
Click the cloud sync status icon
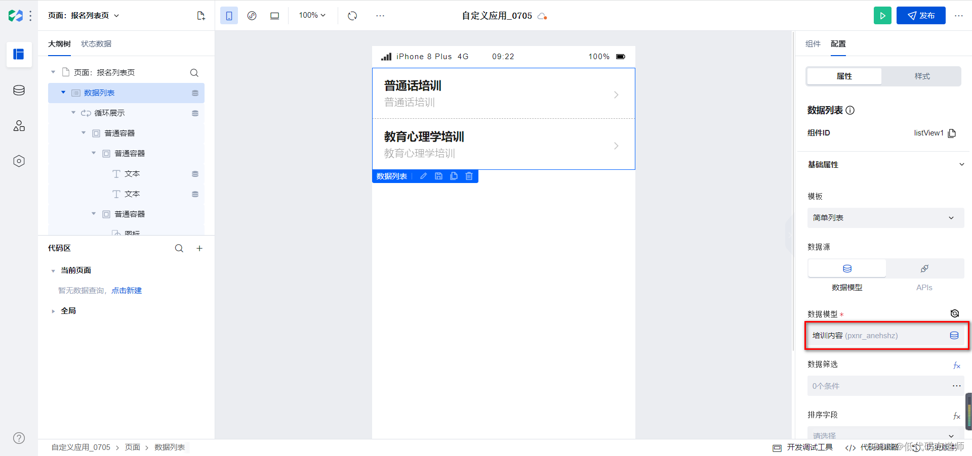click(x=542, y=16)
